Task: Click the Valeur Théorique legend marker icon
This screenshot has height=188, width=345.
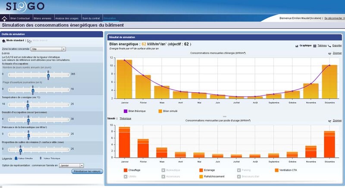Action: [x=41, y=158]
